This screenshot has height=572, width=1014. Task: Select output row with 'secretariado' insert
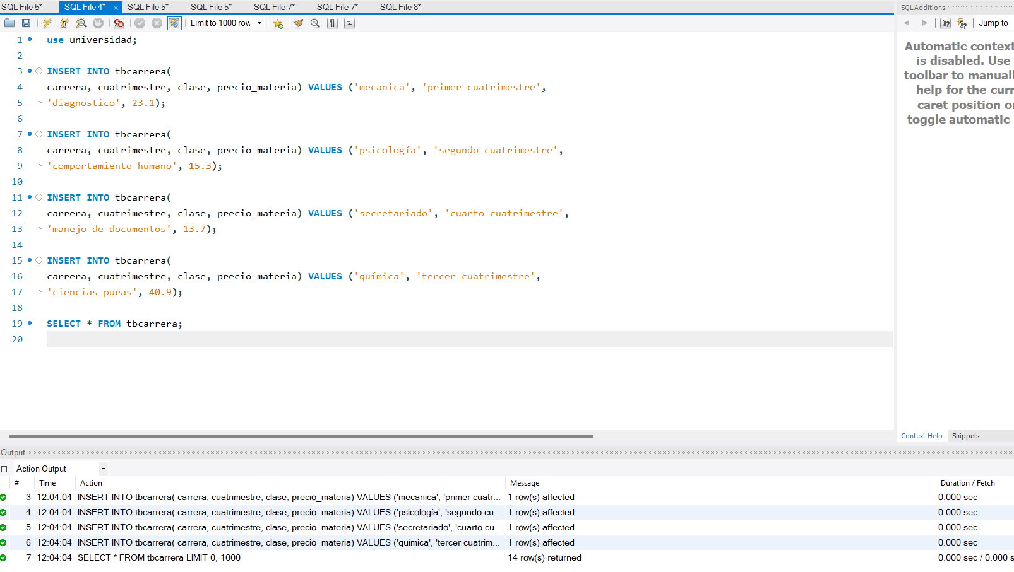pos(507,528)
